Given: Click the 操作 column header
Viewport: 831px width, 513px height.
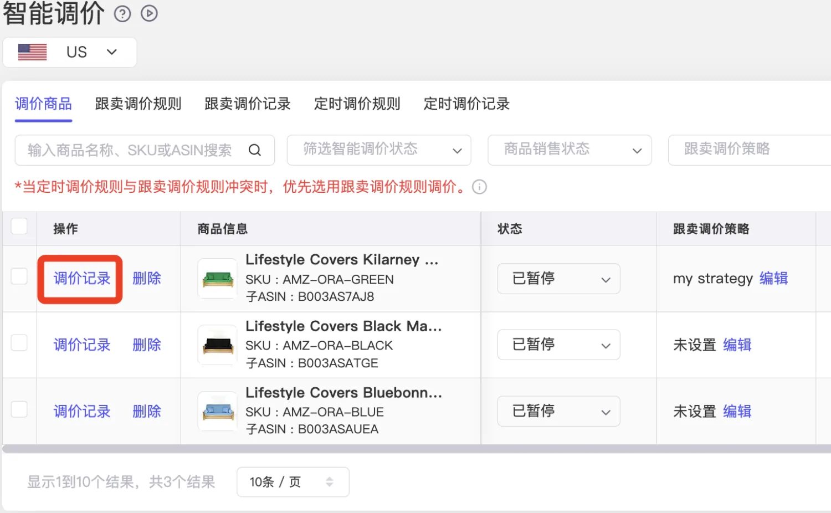Looking at the screenshot, I should [65, 229].
